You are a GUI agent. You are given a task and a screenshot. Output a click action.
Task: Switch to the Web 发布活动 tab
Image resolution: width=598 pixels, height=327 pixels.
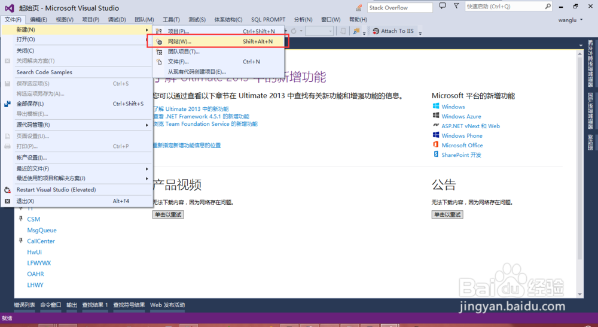[x=167, y=305]
